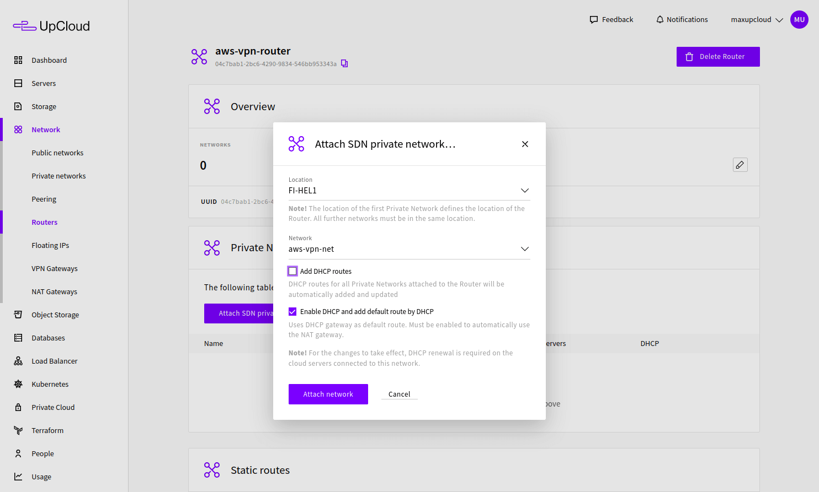This screenshot has height=492, width=819.
Task: Open Floating IPs in sidebar
Action: 50,245
